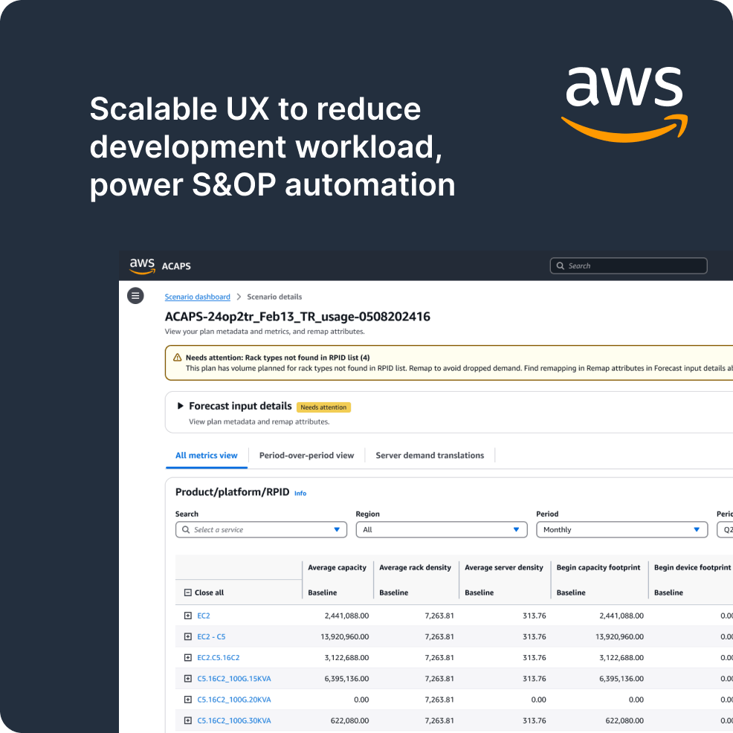Click the Needs attention badge

323,407
